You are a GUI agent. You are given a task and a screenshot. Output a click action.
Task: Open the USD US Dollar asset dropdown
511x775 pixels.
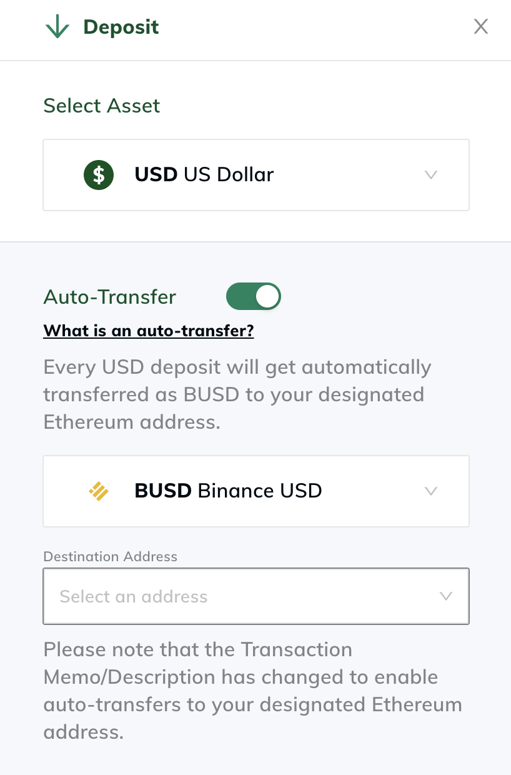point(256,175)
